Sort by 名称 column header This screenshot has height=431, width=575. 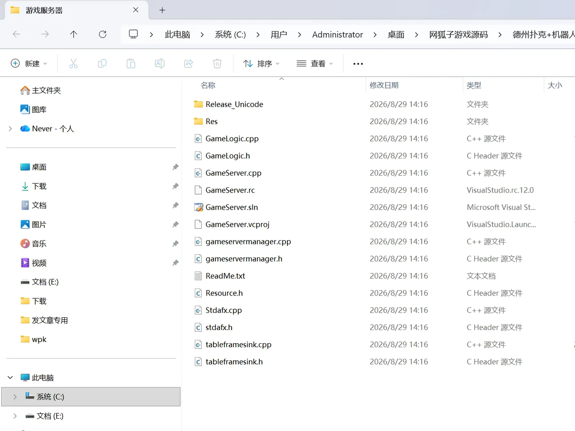coord(208,85)
